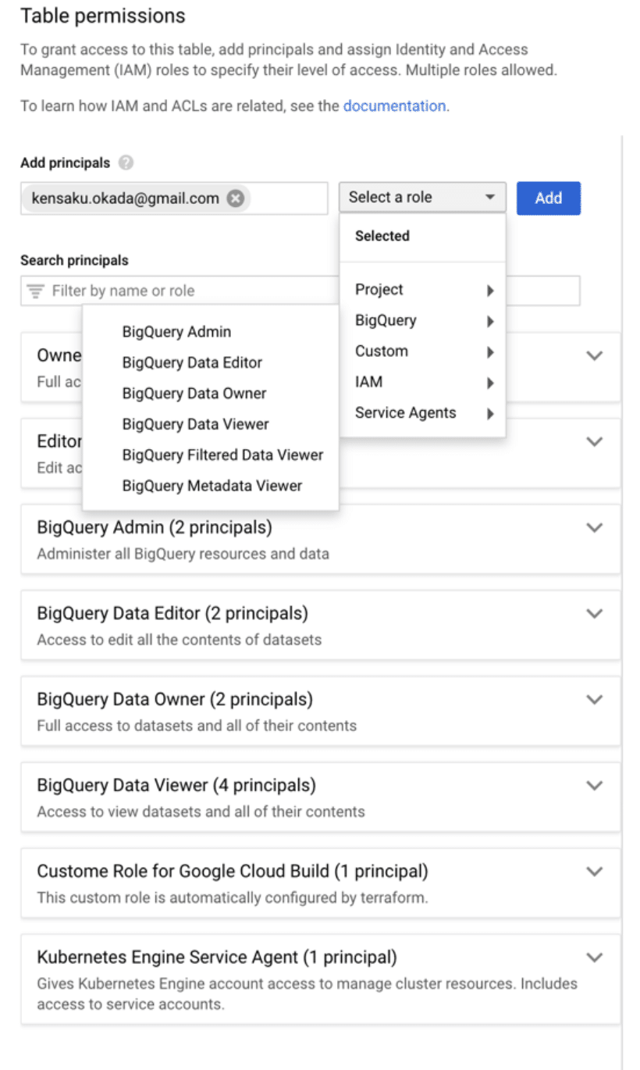The width and height of the screenshot is (640, 1070).
Task: Expand the BigQuery Admin principals section
Action: 595,528
